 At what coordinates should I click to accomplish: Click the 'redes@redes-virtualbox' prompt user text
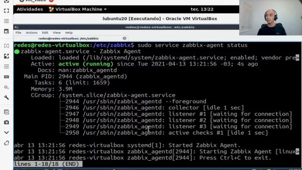point(51,45)
